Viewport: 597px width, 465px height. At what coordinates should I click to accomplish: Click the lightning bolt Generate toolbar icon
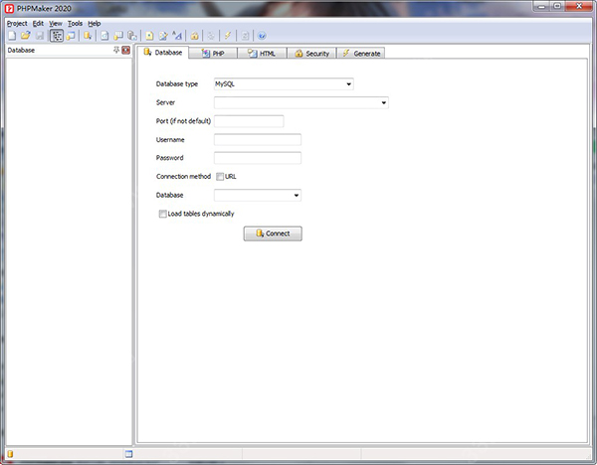pos(228,36)
